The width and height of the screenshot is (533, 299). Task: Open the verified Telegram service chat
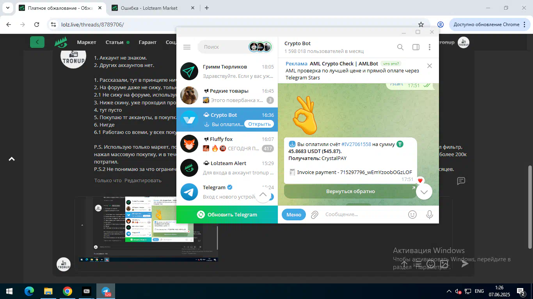click(227, 192)
